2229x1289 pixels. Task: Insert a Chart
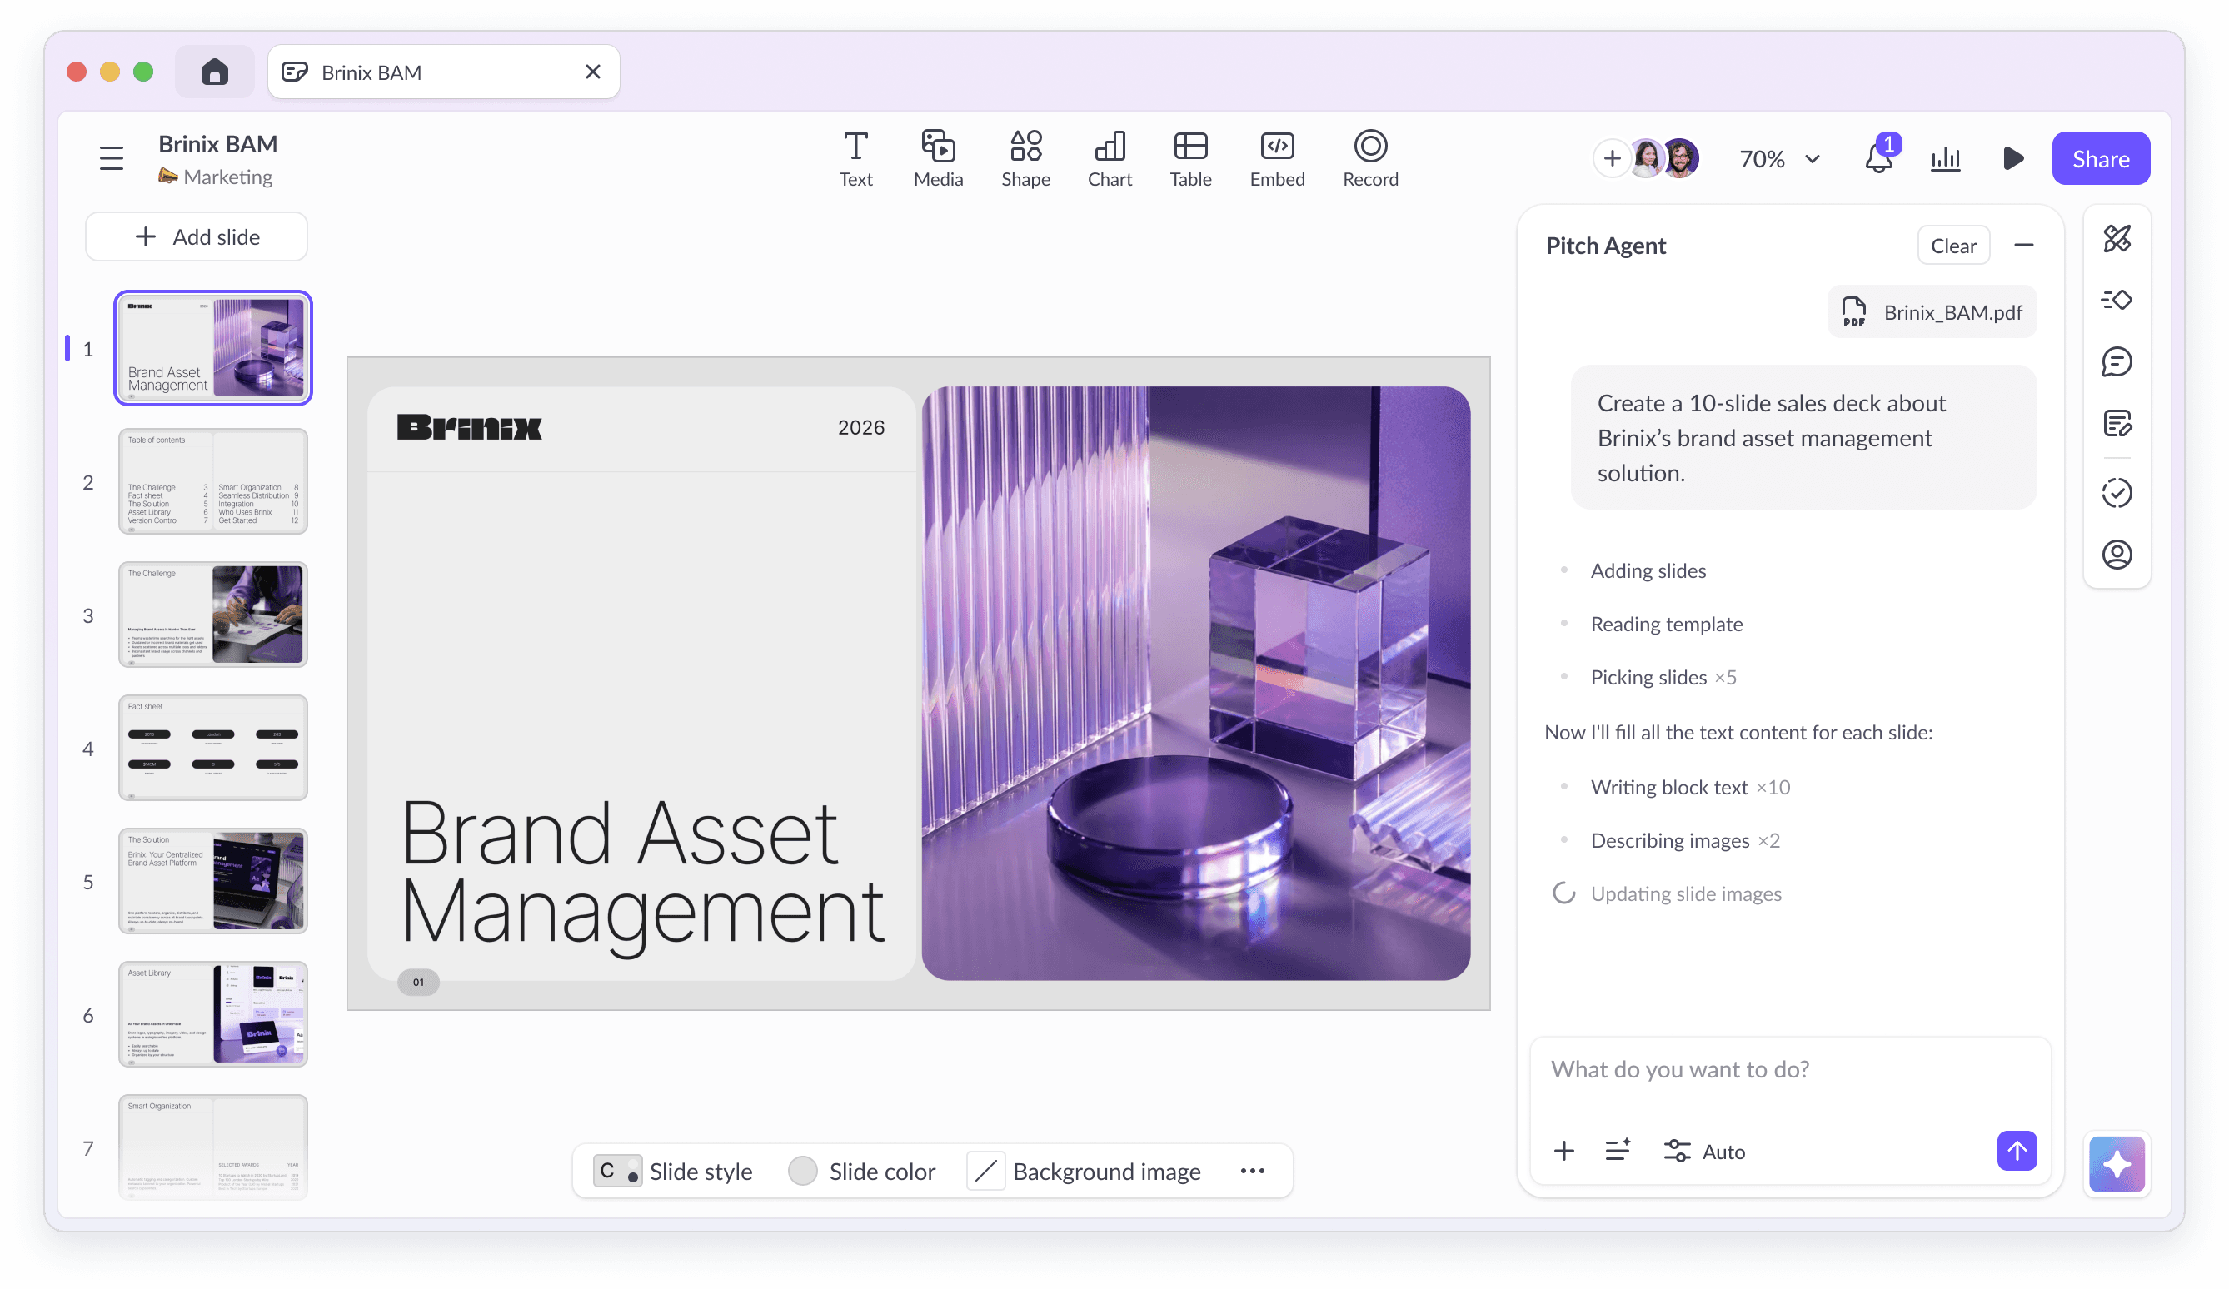pyautogui.click(x=1110, y=159)
